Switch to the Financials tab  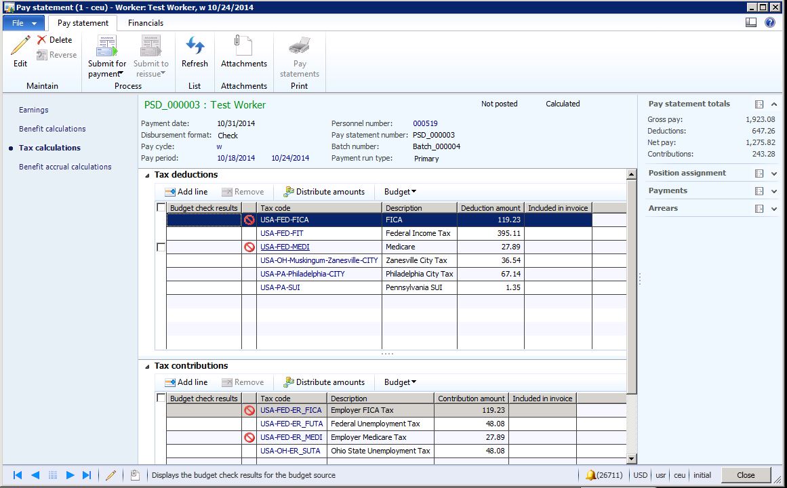coord(146,23)
